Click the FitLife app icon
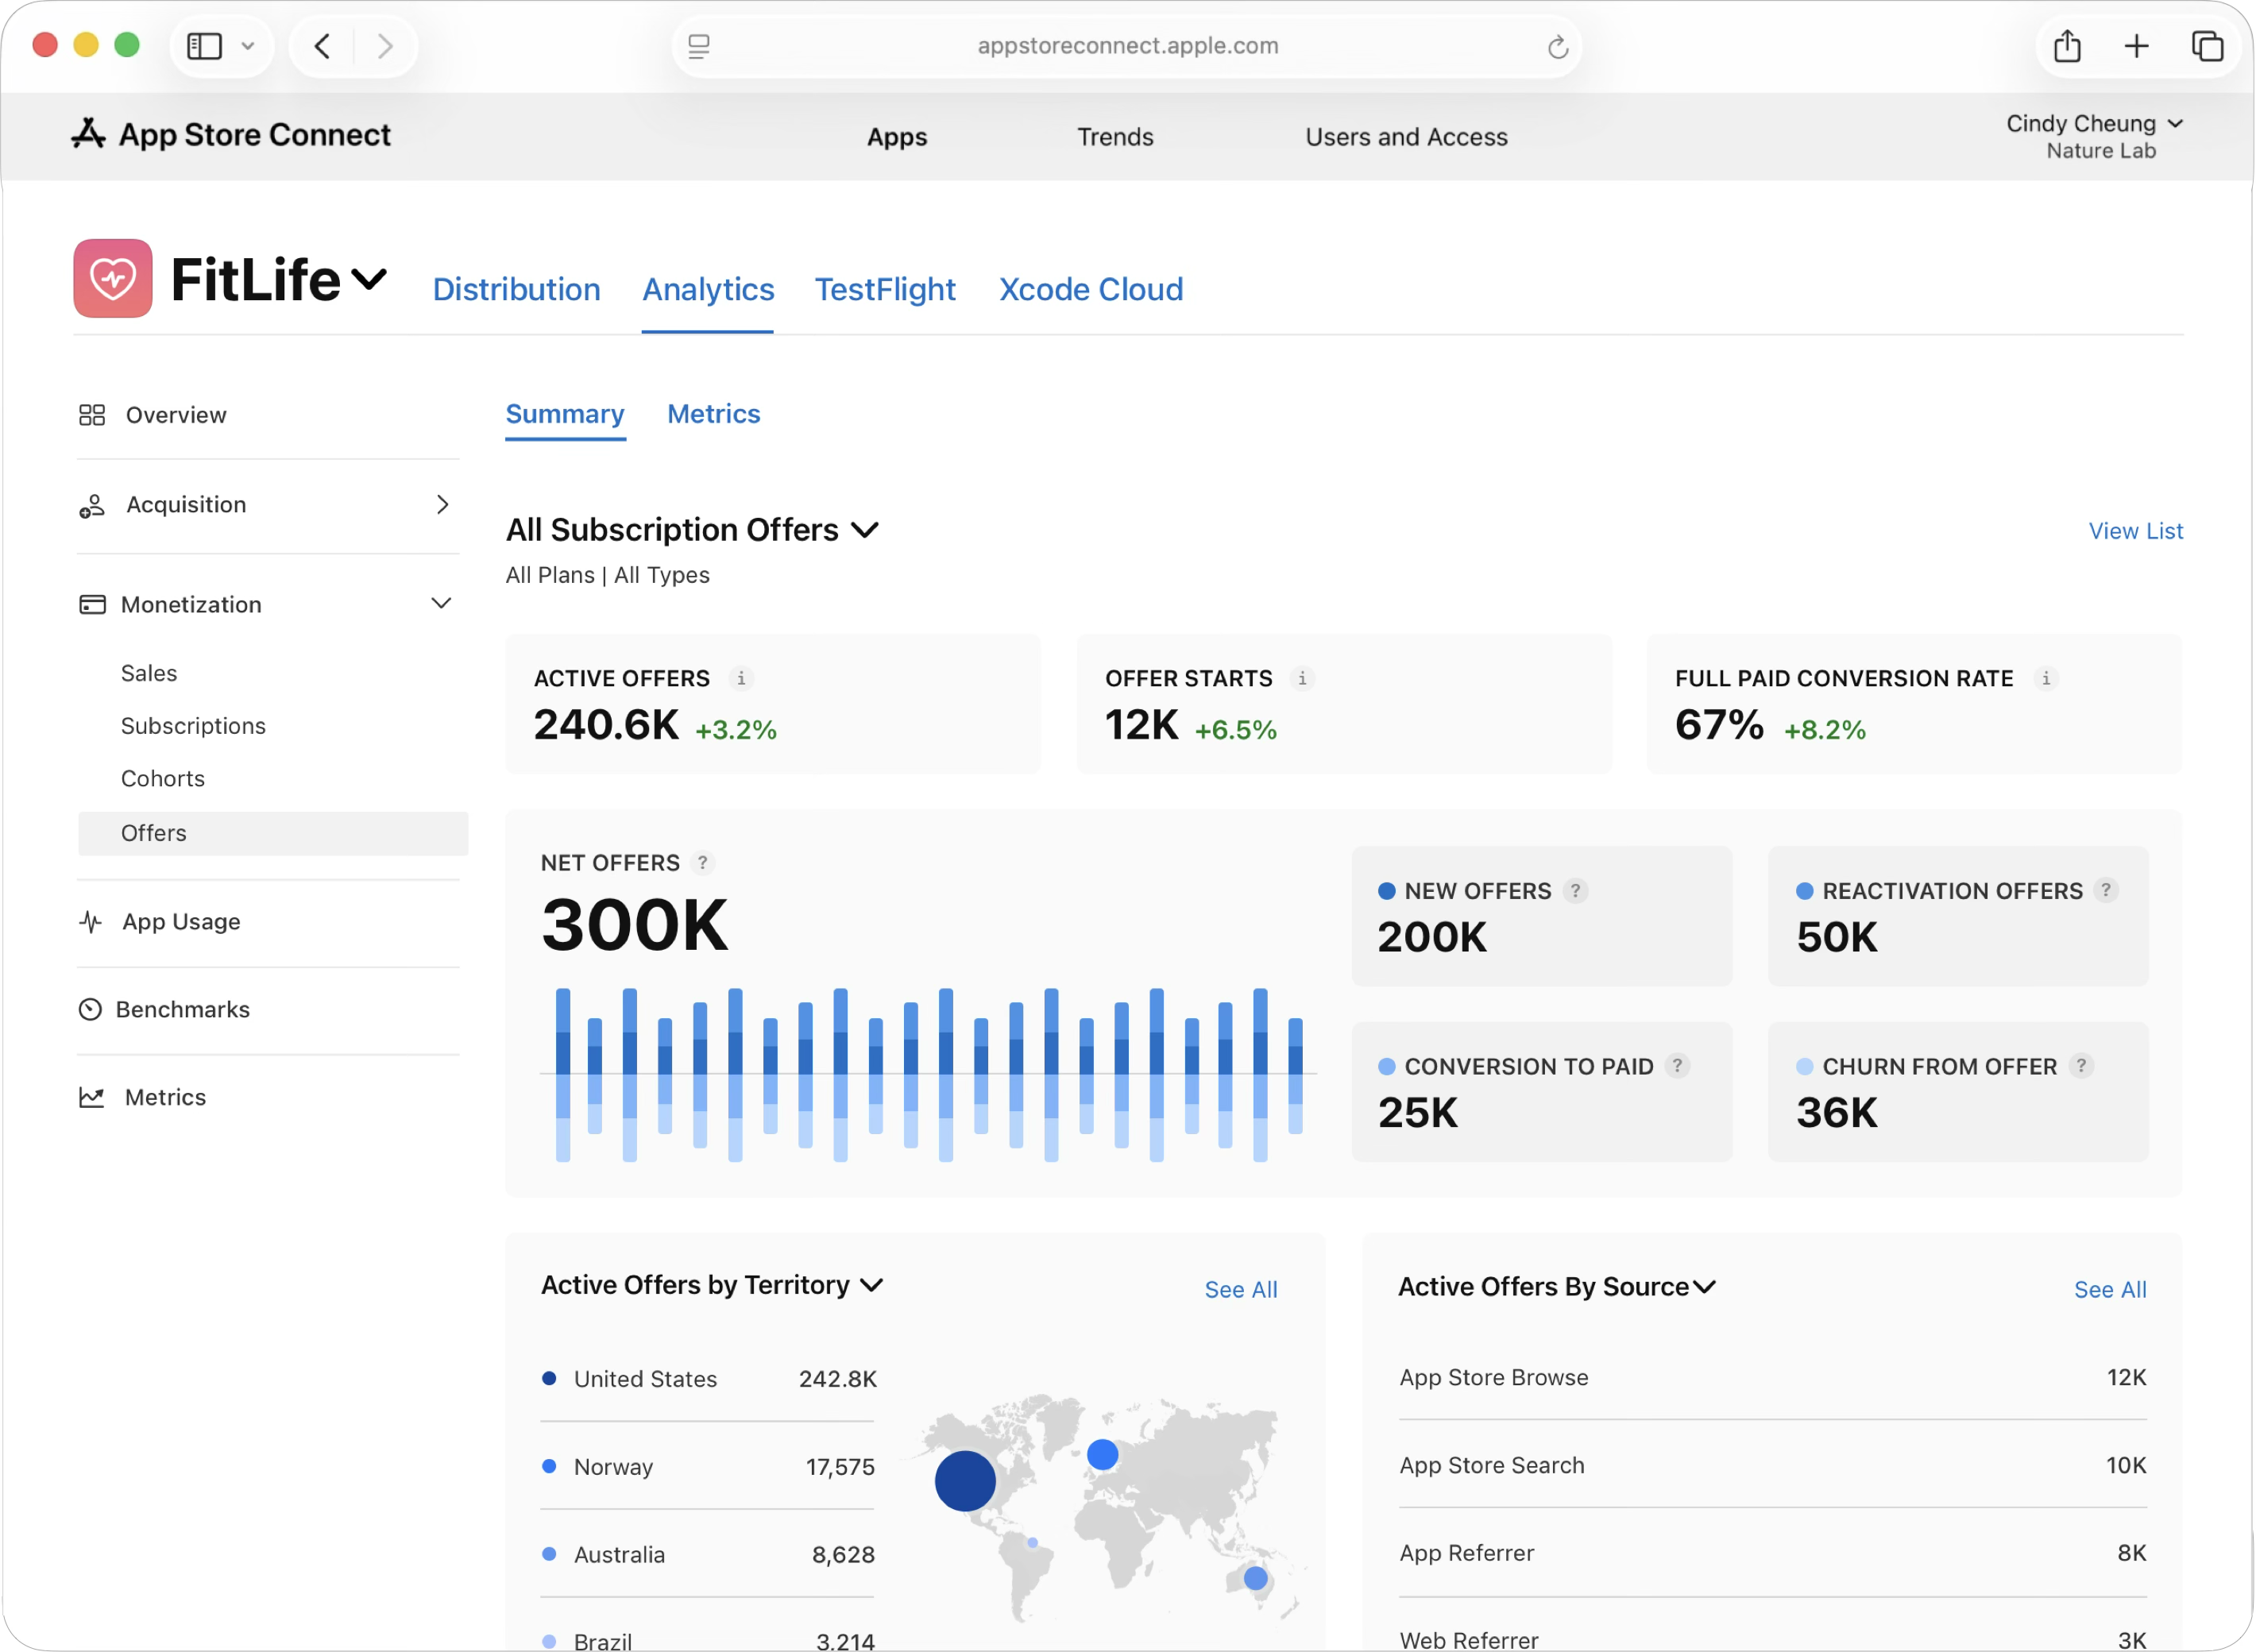This screenshot has height=1652, width=2256. (113, 278)
